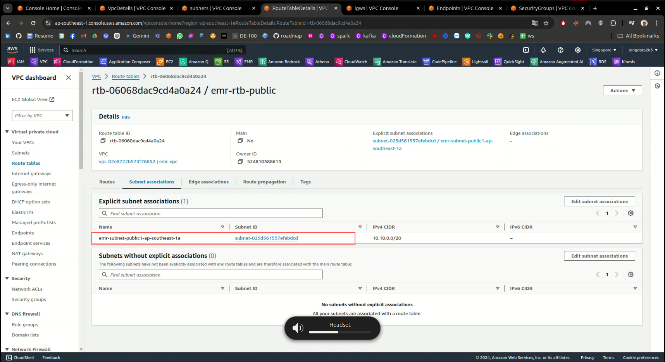Open AWS CloudShell icon in top bar

click(526, 50)
